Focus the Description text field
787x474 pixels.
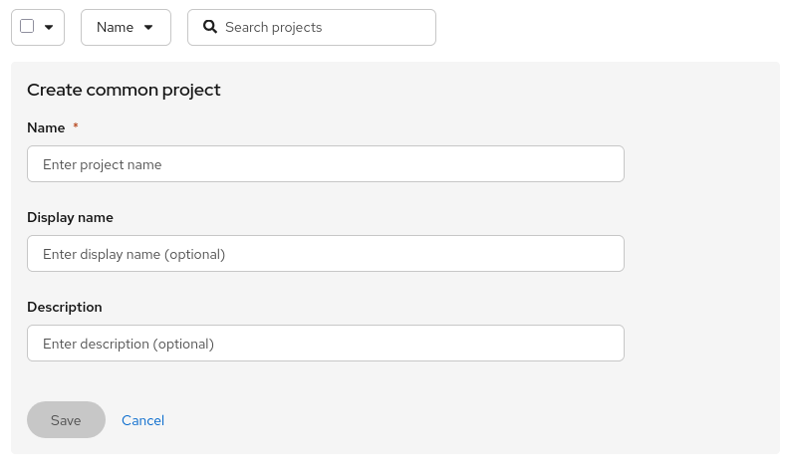(325, 344)
